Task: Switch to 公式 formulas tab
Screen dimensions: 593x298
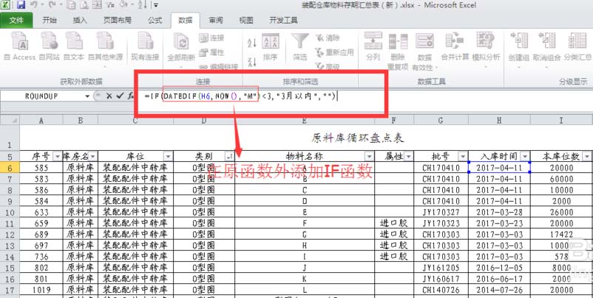Action: pos(155,21)
